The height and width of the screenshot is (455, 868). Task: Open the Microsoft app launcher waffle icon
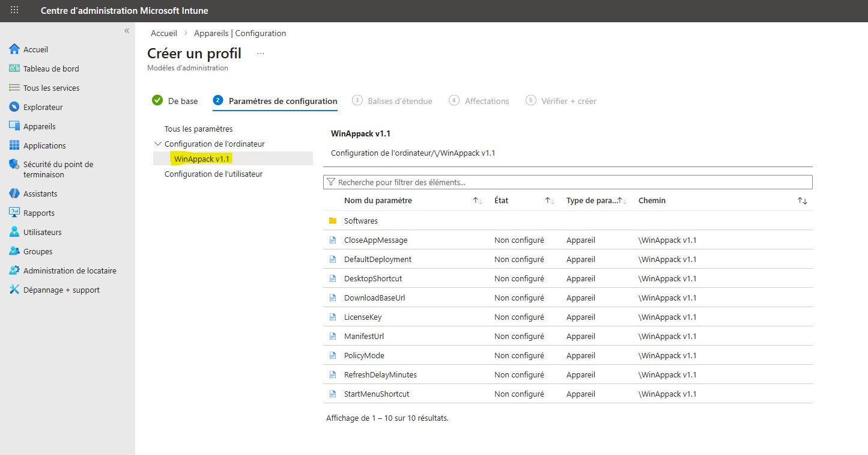[x=13, y=10]
